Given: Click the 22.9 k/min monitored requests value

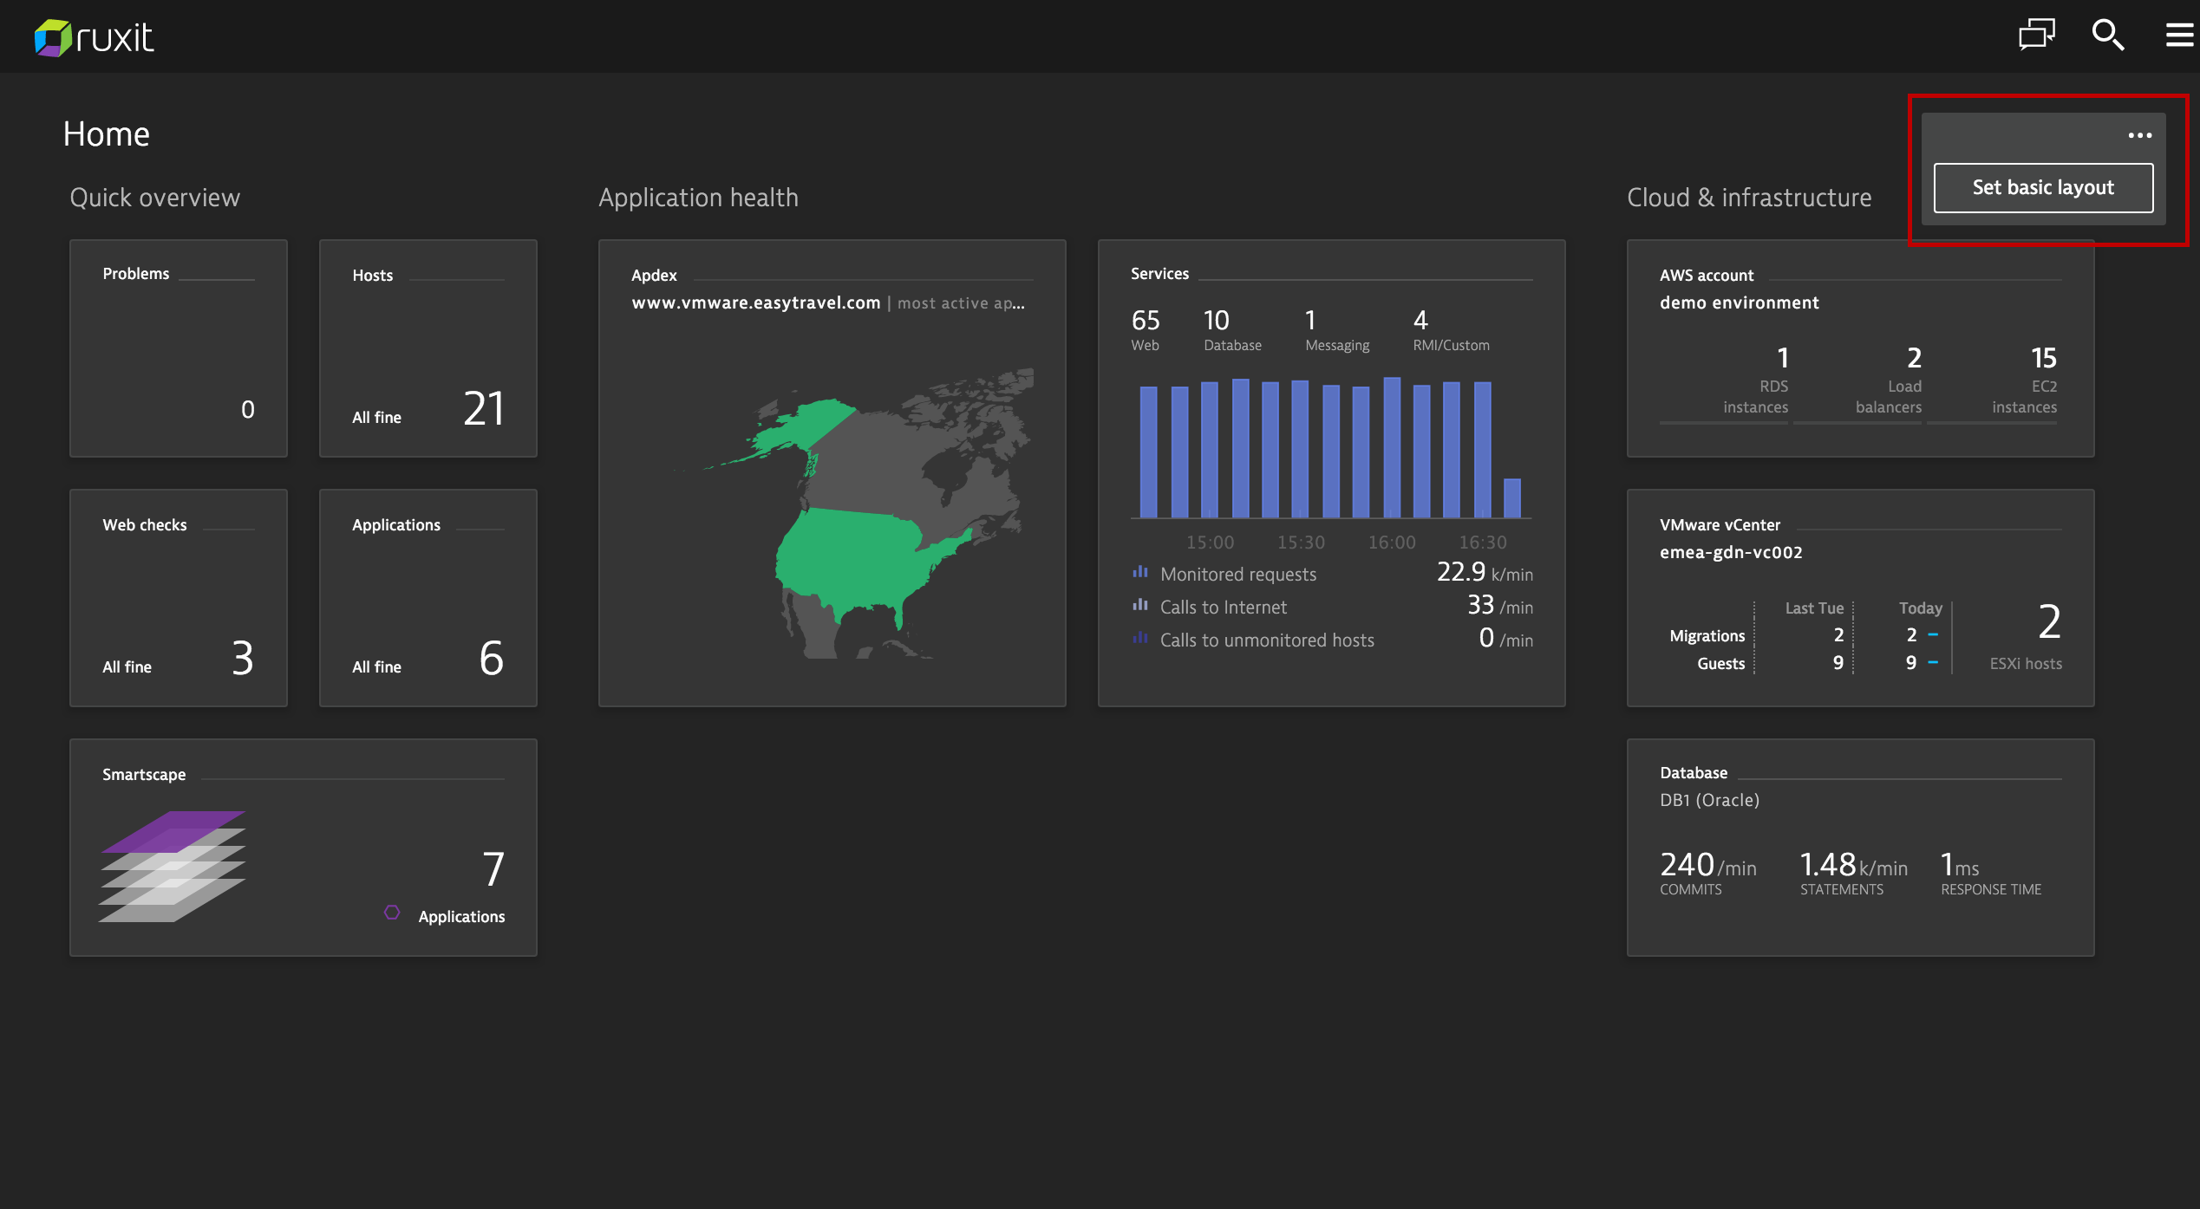Looking at the screenshot, I should pos(1485,572).
